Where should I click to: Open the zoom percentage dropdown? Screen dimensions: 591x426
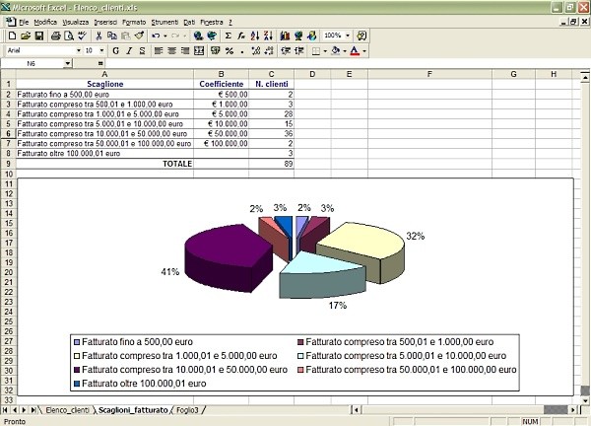347,35
